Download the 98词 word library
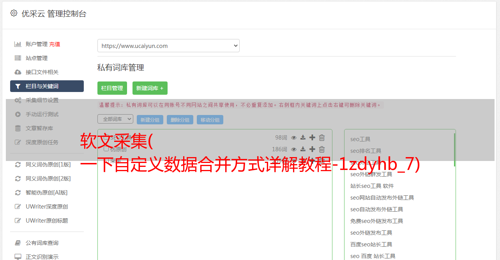Screen dimensions: 500x260 (303, 138)
